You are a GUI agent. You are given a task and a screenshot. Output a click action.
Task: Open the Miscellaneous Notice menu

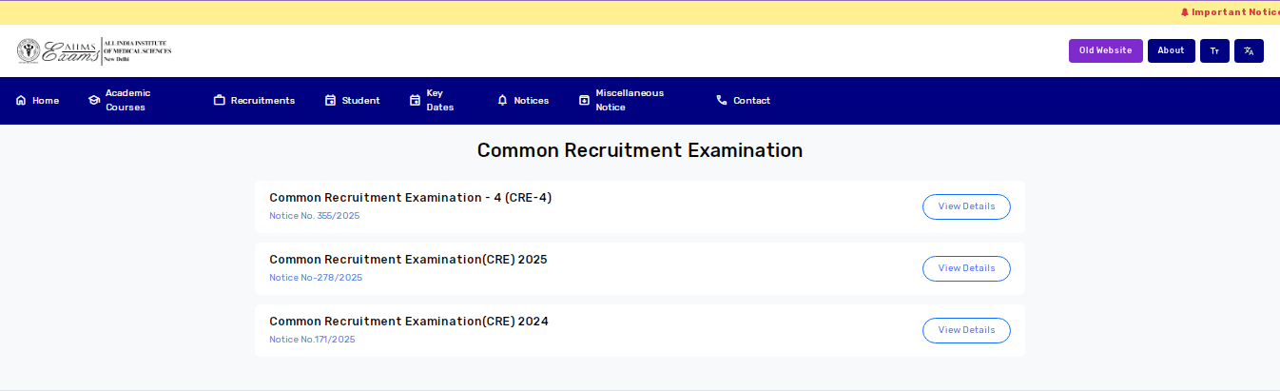[x=622, y=101]
